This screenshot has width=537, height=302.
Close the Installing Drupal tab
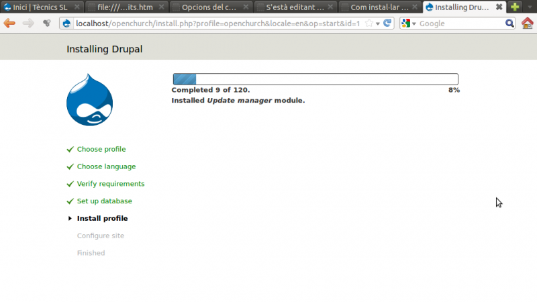pos(500,7)
